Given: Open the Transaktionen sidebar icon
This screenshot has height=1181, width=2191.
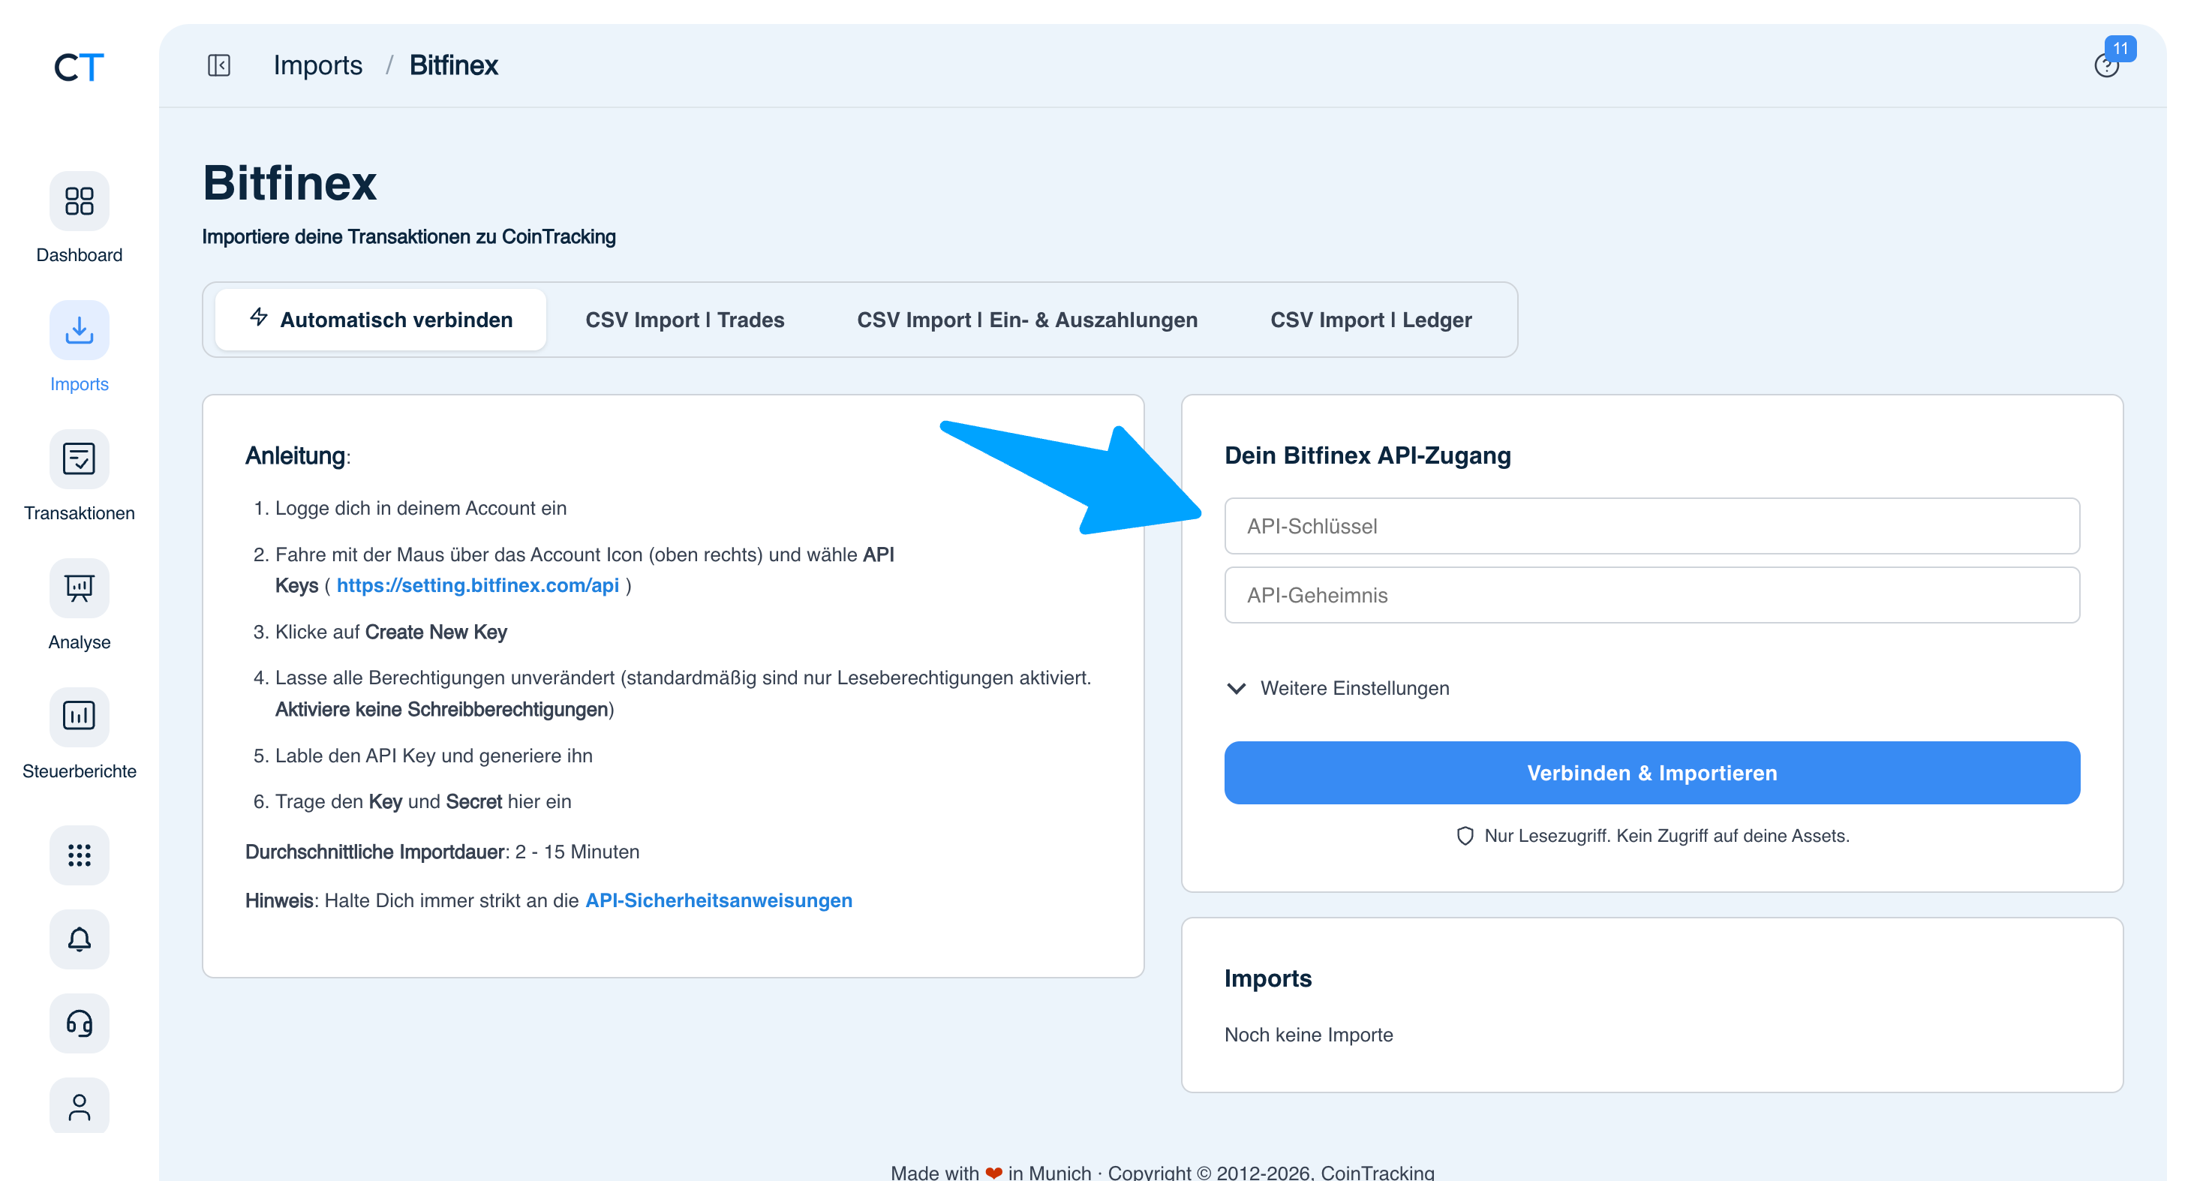Looking at the screenshot, I should (x=79, y=459).
